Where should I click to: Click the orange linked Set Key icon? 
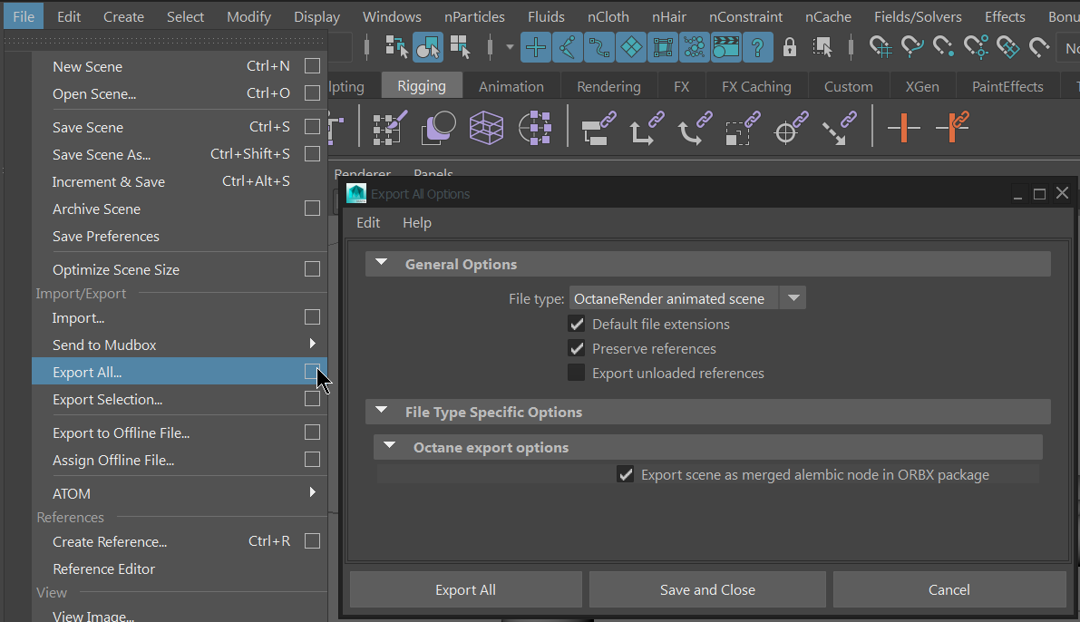pos(952,128)
